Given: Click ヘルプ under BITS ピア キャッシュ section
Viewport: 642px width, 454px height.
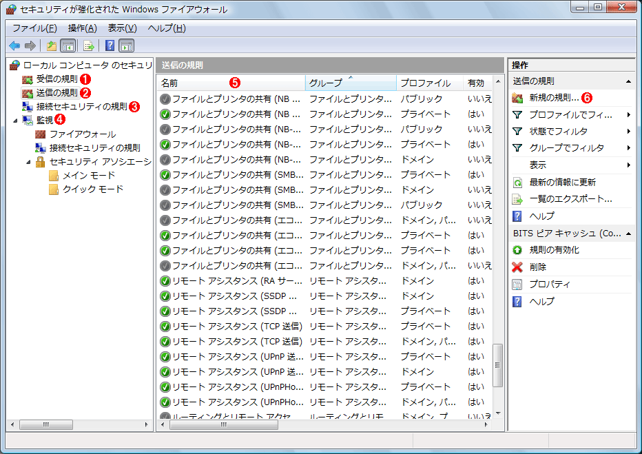Looking at the screenshot, I should pyautogui.click(x=541, y=301).
